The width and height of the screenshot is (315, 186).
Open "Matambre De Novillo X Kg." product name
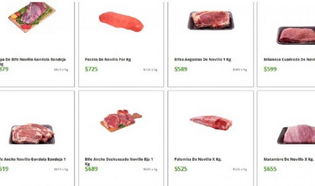click(x=289, y=159)
